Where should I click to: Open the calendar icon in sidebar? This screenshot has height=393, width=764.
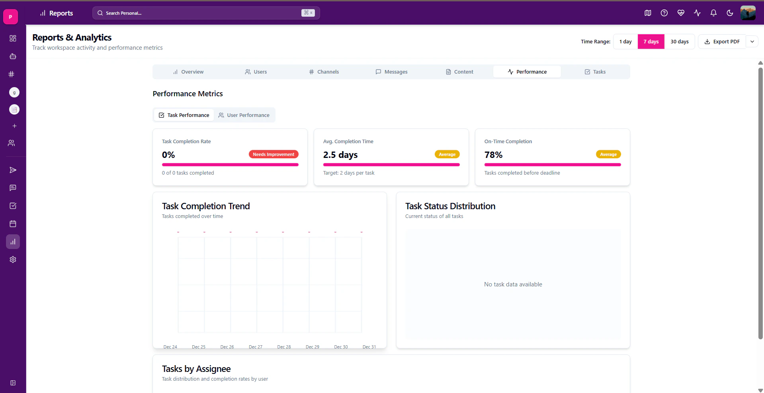[13, 224]
